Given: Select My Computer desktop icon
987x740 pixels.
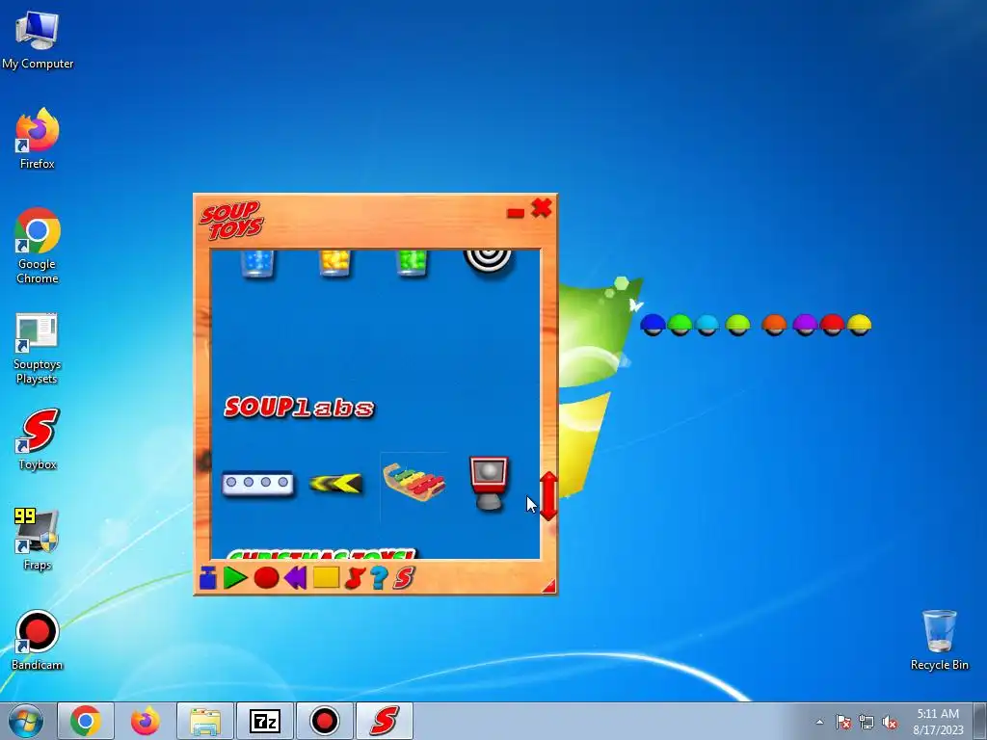Looking at the screenshot, I should click(x=38, y=40).
